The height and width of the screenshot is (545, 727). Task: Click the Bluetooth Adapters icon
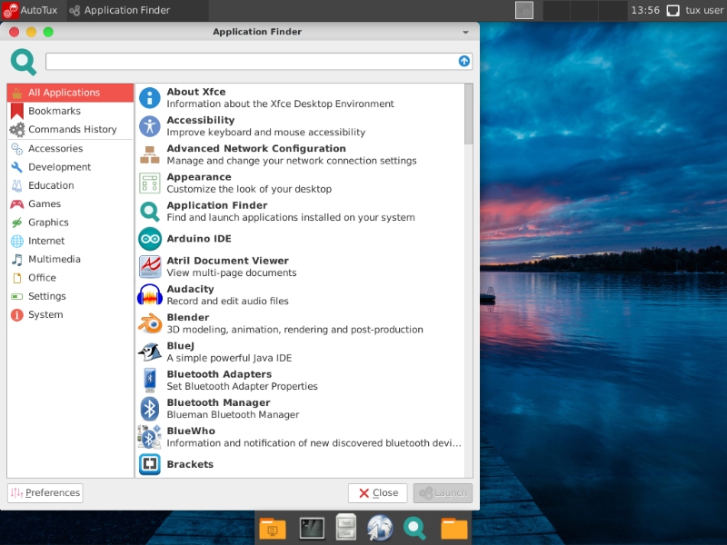pyautogui.click(x=150, y=380)
